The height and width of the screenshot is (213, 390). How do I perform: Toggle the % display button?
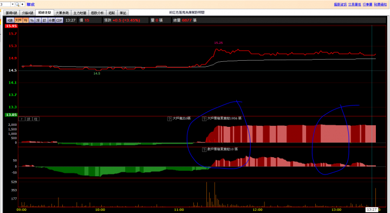point(32,21)
